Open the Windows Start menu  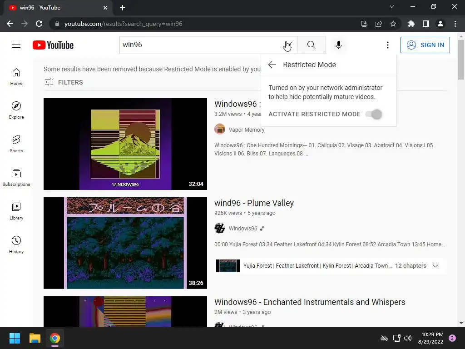click(x=15, y=338)
